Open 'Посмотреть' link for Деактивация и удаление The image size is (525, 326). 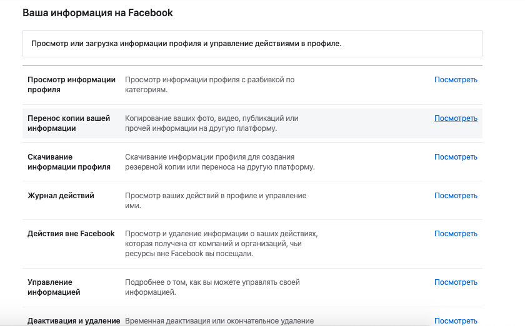click(456, 321)
